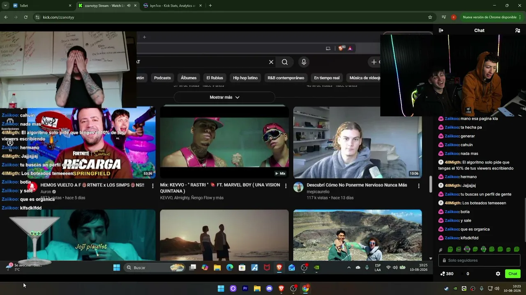Open 'Descubrí Cómo No Ponerme Nervioso' title
526x295 pixels.
[x=357, y=185]
